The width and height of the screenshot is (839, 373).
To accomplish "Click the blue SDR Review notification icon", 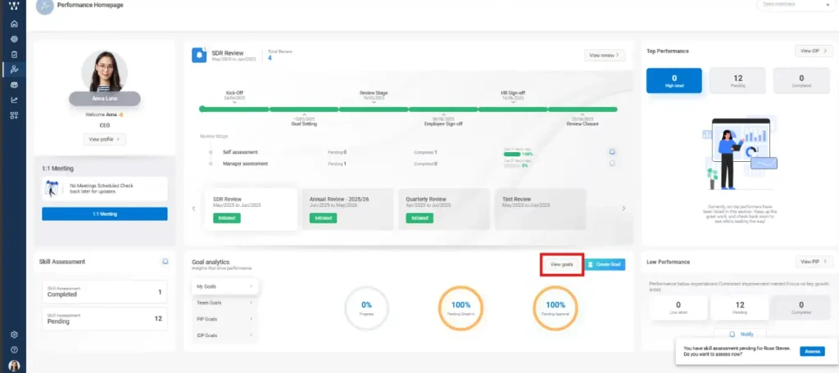I will tap(199, 55).
